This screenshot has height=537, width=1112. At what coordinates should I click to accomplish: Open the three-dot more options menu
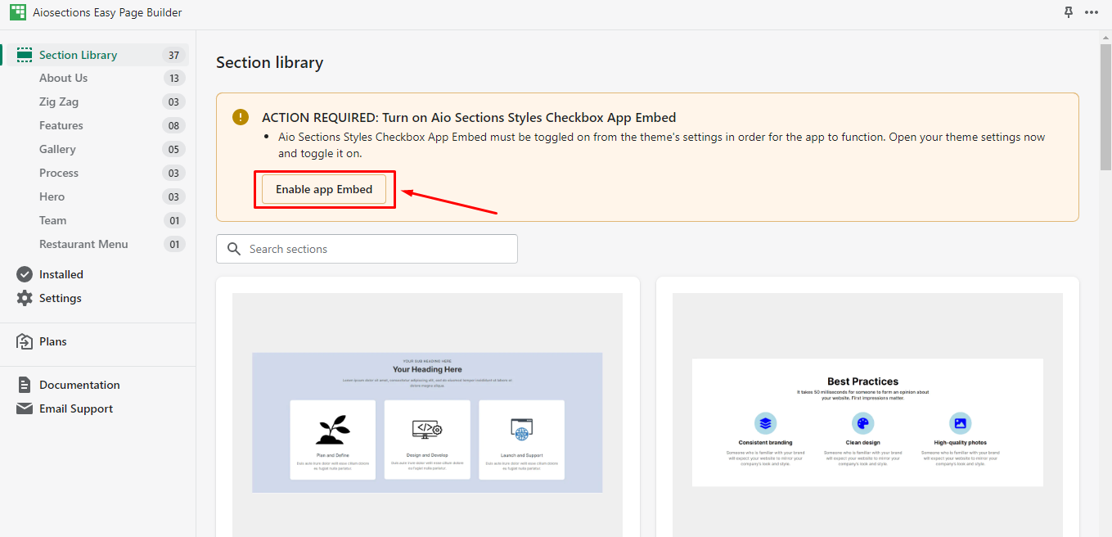(1092, 12)
